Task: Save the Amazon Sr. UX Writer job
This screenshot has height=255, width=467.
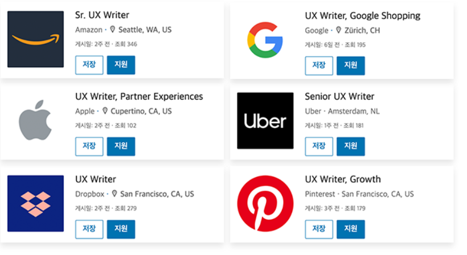Action: (89, 65)
